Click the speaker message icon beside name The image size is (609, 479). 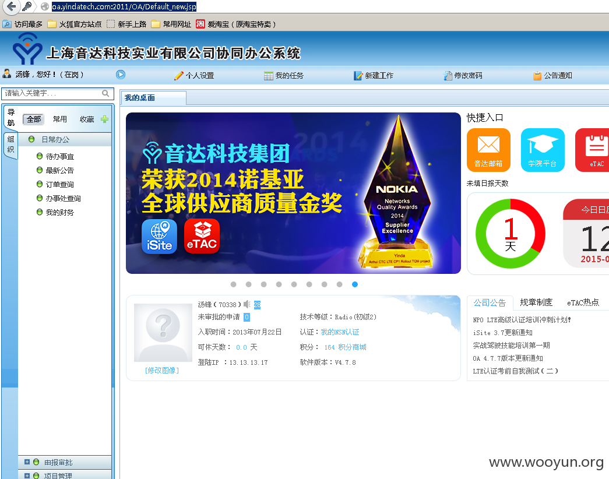click(x=247, y=304)
